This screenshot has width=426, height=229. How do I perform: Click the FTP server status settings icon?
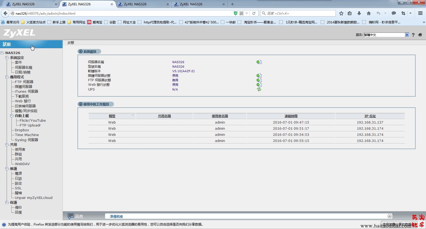coord(259,80)
